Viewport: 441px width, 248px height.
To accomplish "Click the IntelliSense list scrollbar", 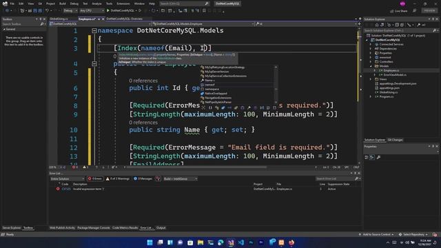I will (276, 85).
